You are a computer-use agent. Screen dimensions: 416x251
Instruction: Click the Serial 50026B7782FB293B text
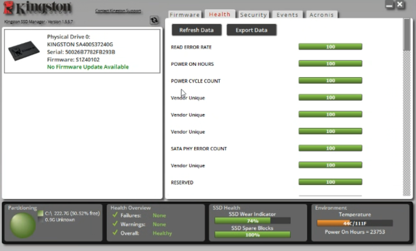tap(81, 52)
